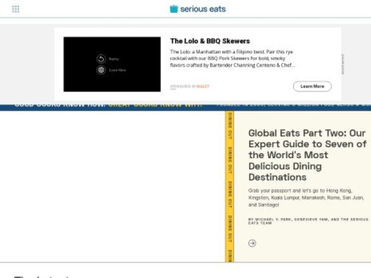Open the grid menu icon
Screen dimensions: 371x278
[15, 9]
